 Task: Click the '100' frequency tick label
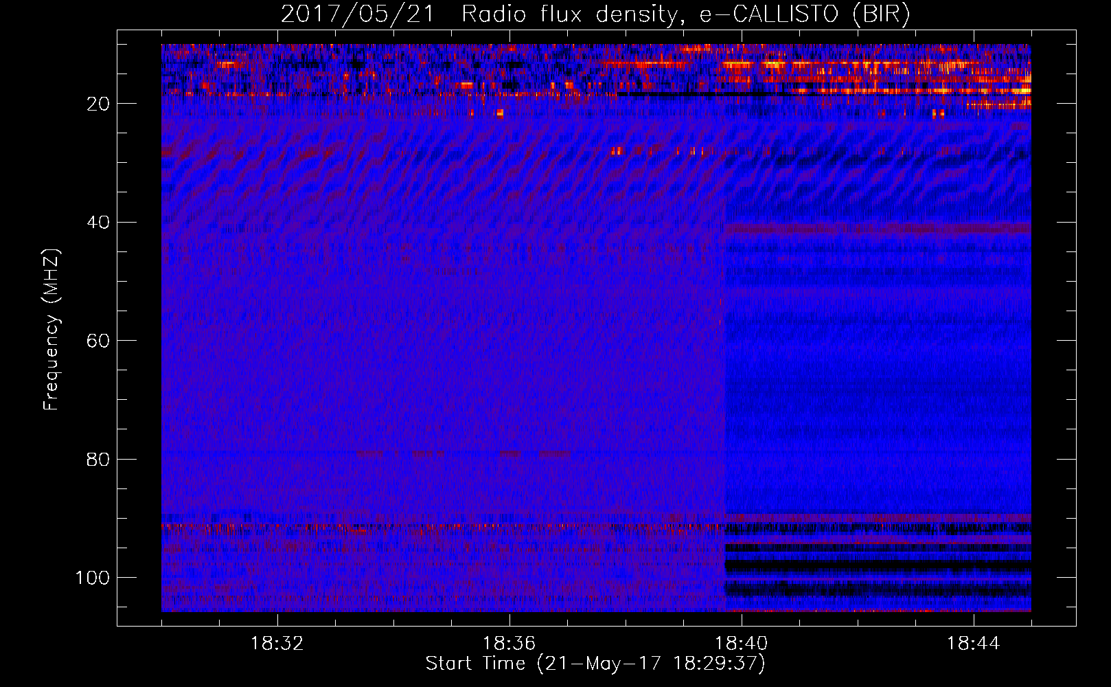tap(93, 578)
